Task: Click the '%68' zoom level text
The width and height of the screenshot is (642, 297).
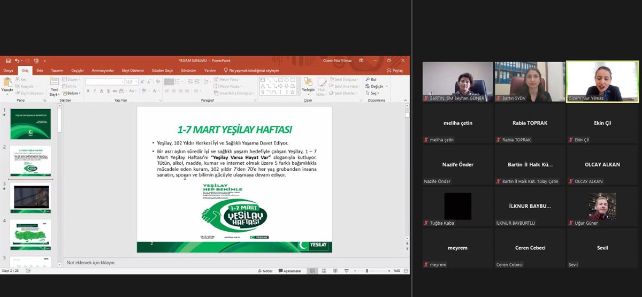Action: click(x=398, y=271)
